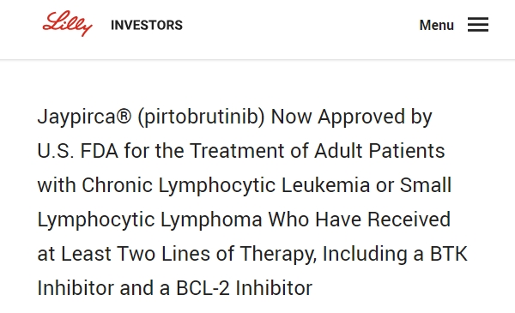
Task: Click the phrase Now Approved by
Action: point(351,117)
